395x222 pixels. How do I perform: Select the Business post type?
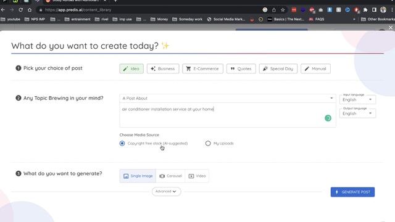coord(163,68)
